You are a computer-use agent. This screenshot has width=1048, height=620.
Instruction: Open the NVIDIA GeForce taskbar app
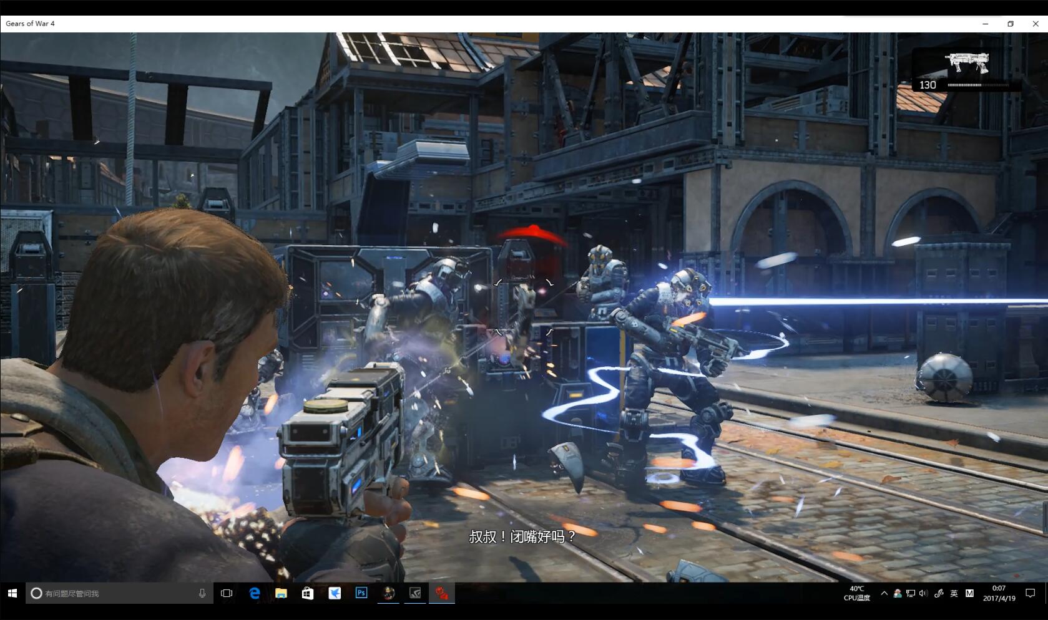pyautogui.click(x=415, y=593)
